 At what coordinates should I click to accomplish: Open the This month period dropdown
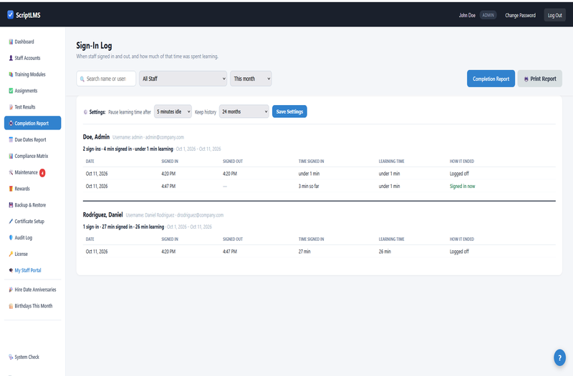point(251,79)
